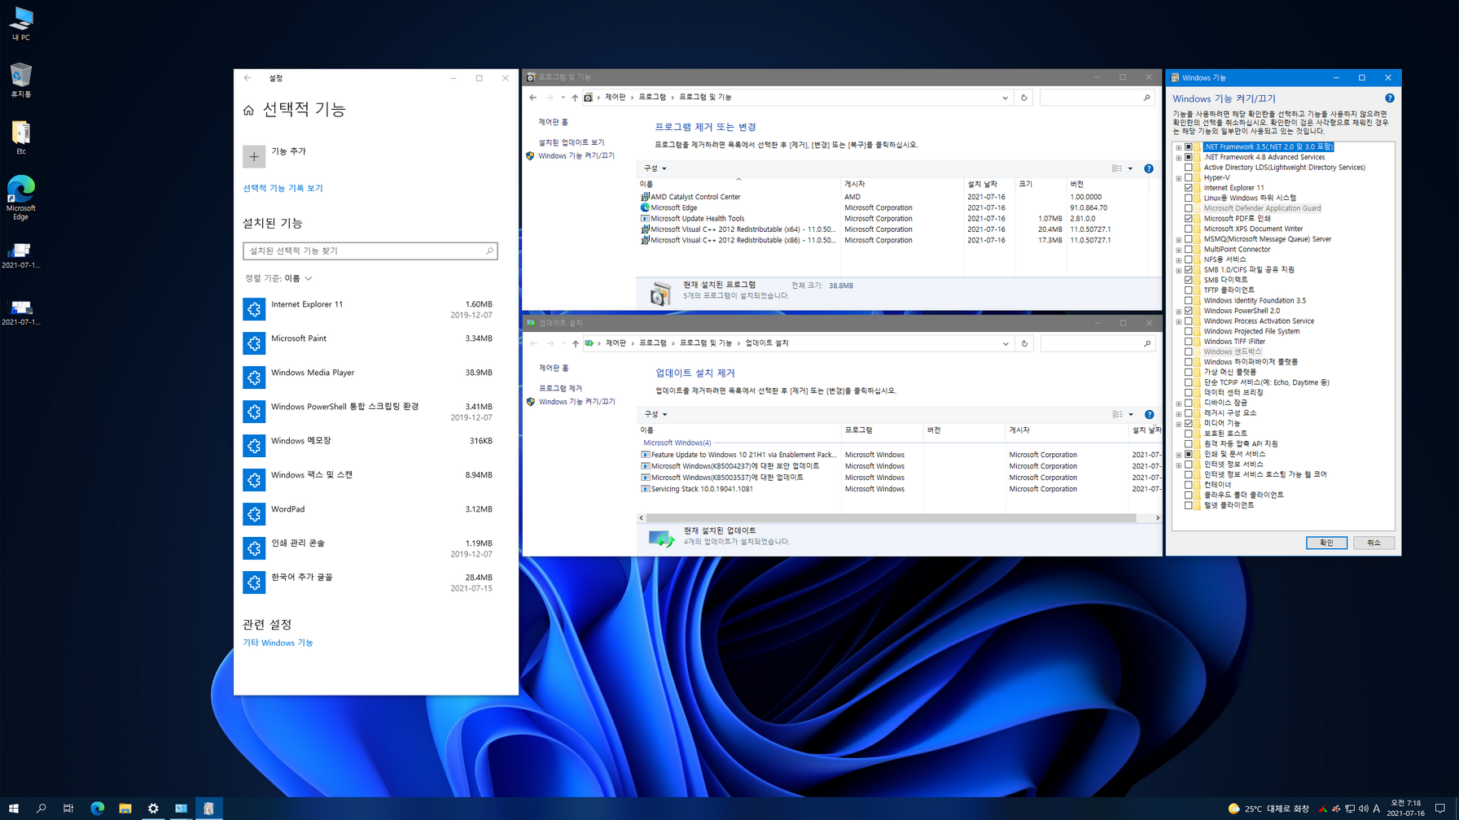
Task: Click up-arrow navigation in Programs and Features window
Action: click(575, 98)
